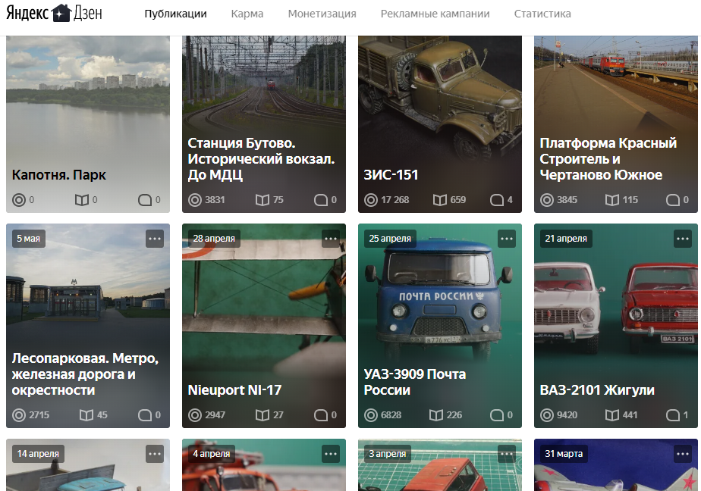Click the comments icon on ВАЗ-2101 Жигули card
The image size is (701, 491).
[673, 415]
